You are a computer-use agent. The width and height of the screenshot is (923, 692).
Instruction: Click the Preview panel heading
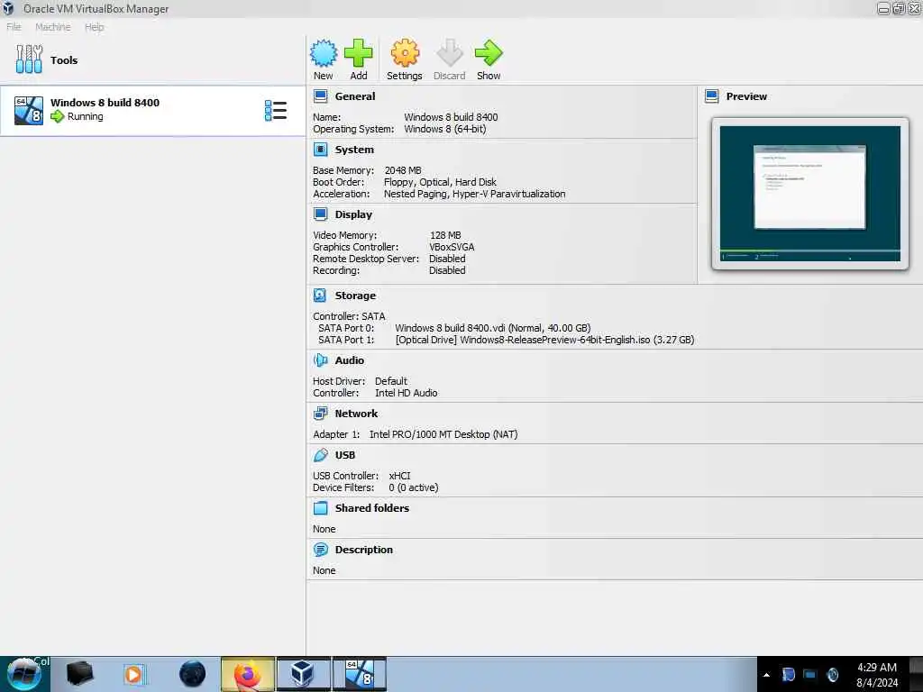click(746, 96)
